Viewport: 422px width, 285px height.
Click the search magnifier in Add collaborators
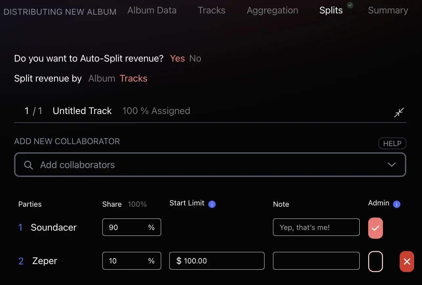tap(29, 165)
